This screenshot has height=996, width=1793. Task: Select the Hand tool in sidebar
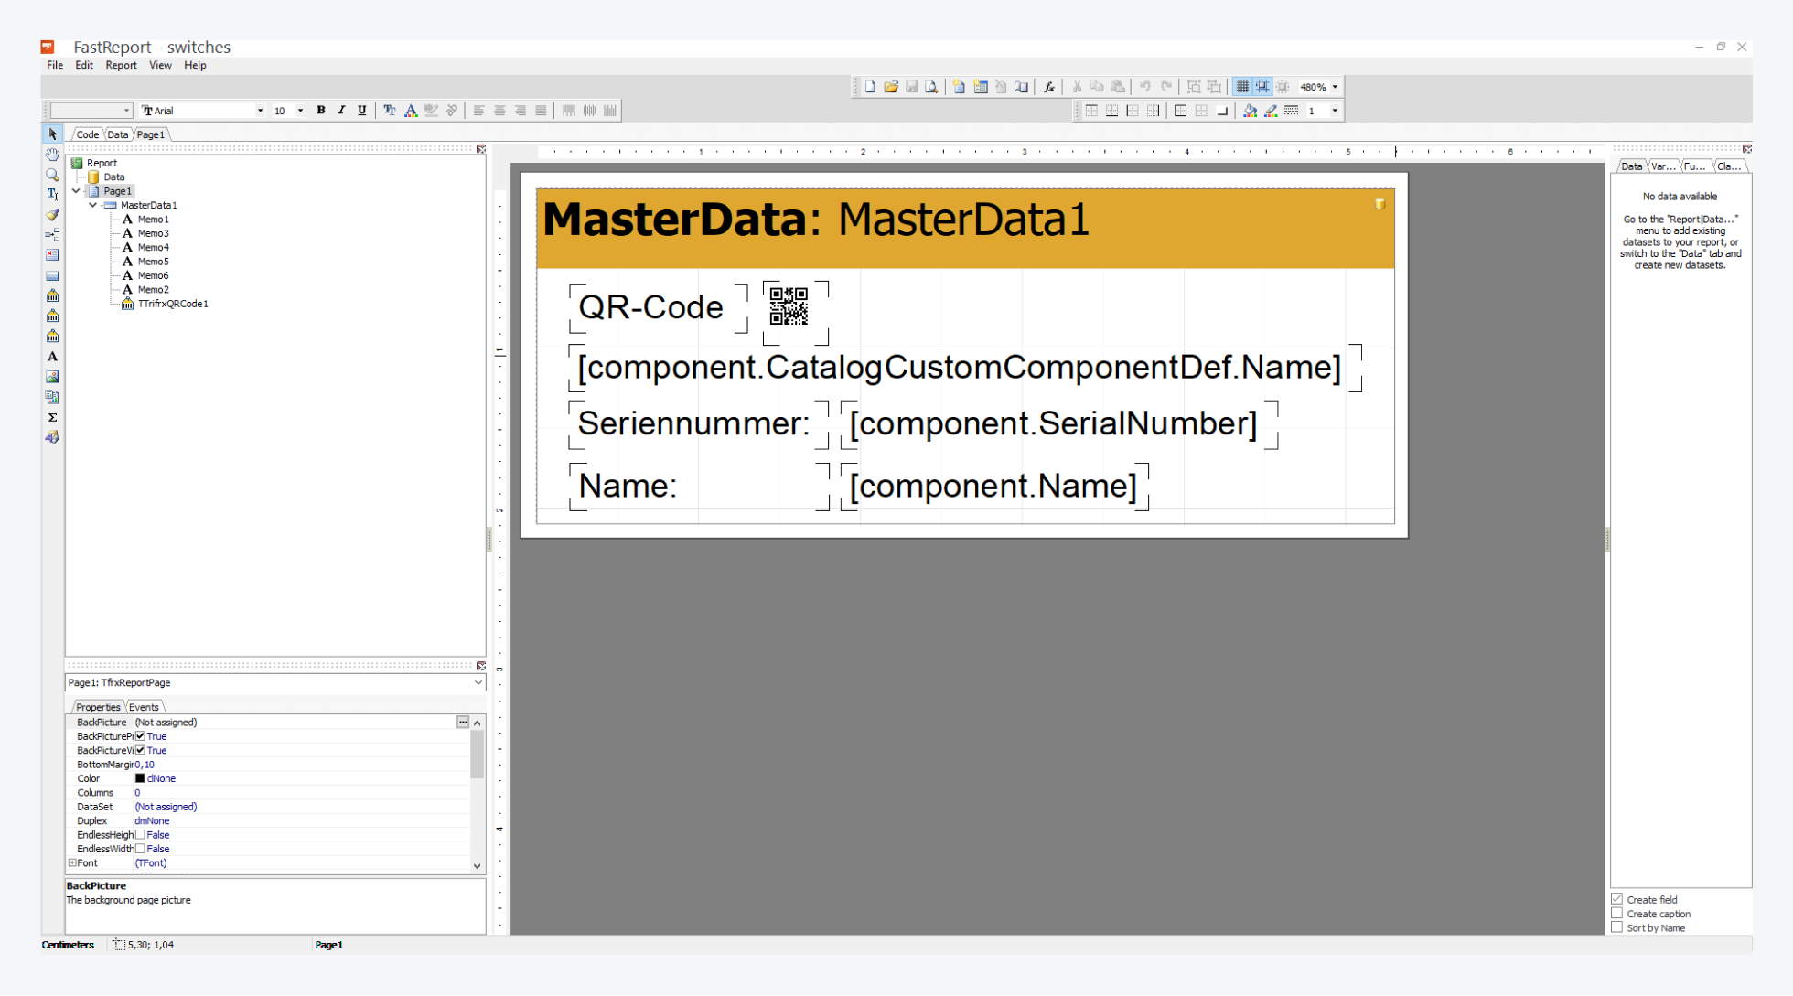(x=52, y=155)
